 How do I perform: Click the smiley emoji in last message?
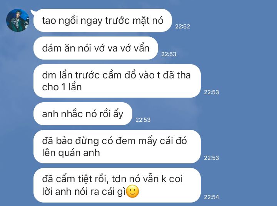pyautogui.click(x=133, y=191)
